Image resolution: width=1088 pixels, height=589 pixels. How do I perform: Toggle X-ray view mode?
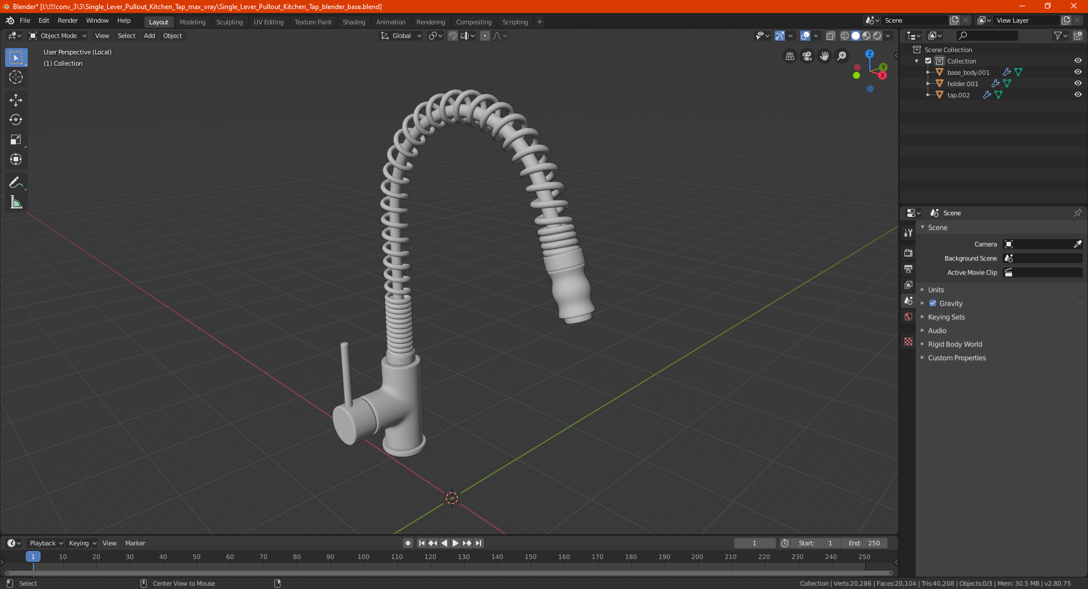(830, 36)
